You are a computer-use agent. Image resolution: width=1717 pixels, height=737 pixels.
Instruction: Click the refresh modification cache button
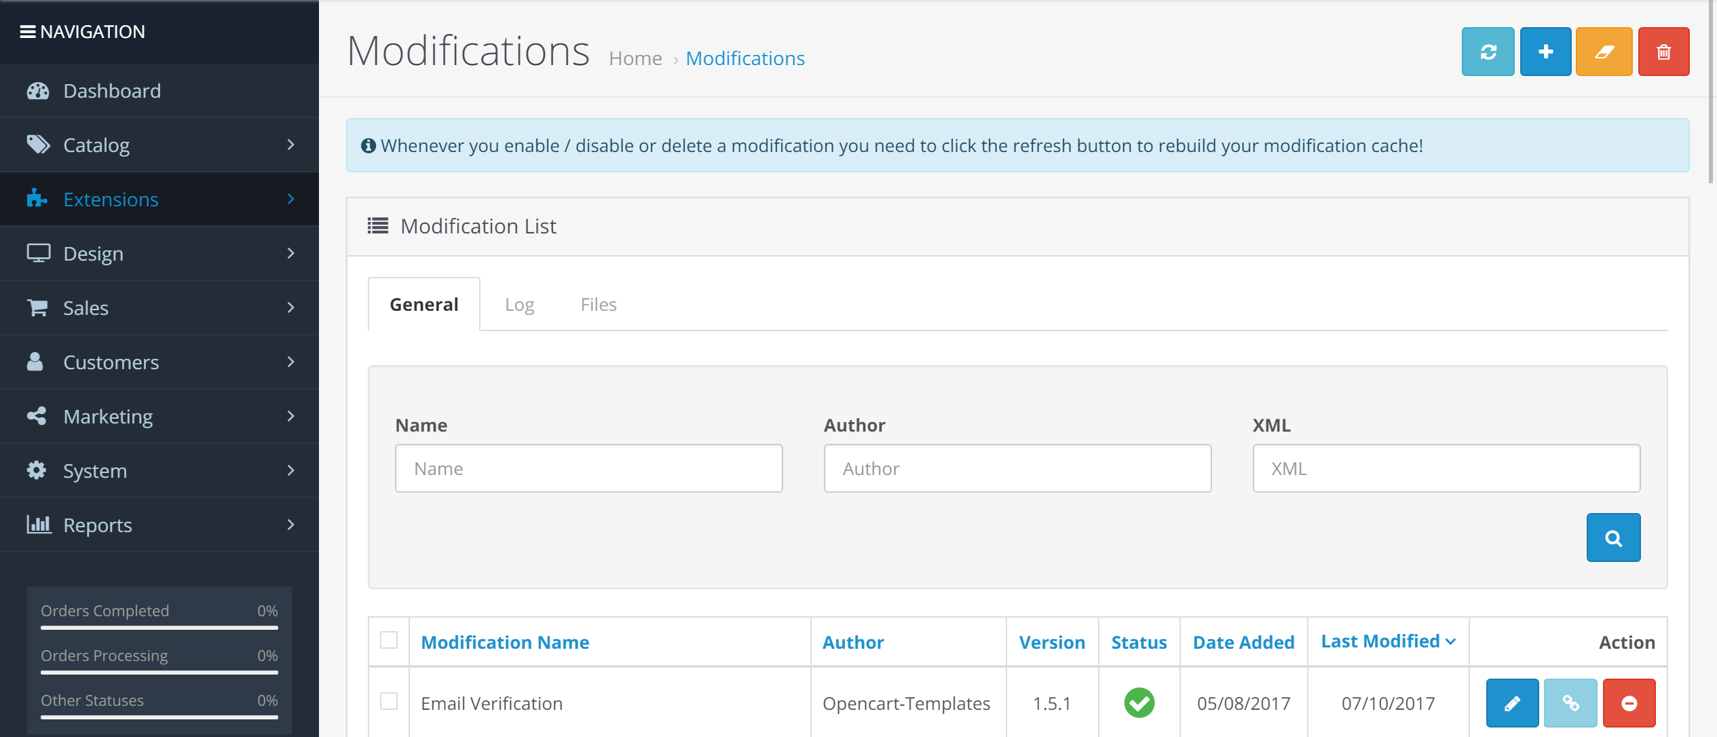1488,52
